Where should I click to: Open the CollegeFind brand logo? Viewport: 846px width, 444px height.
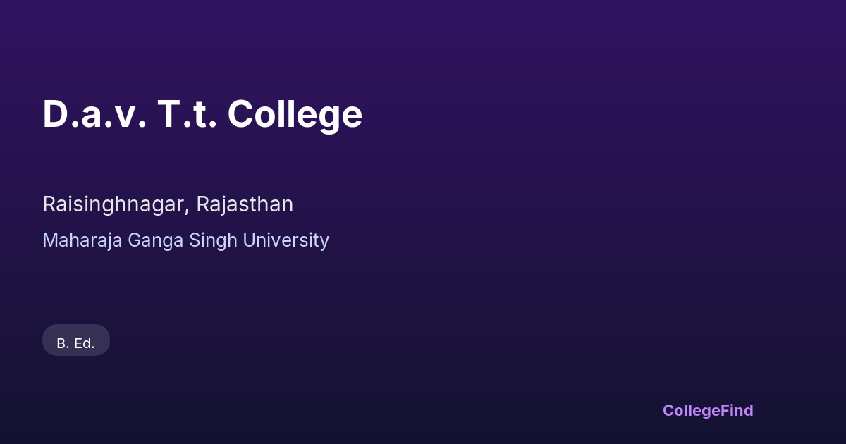(708, 410)
